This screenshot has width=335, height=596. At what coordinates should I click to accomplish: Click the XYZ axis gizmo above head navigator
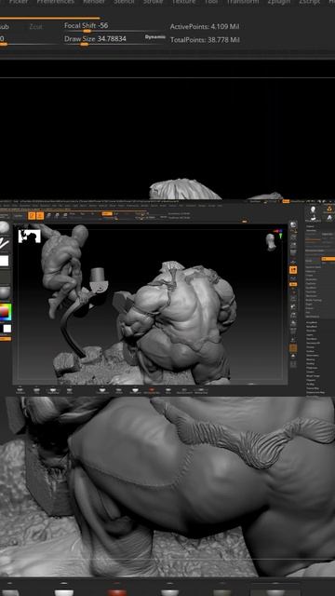pos(280,233)
